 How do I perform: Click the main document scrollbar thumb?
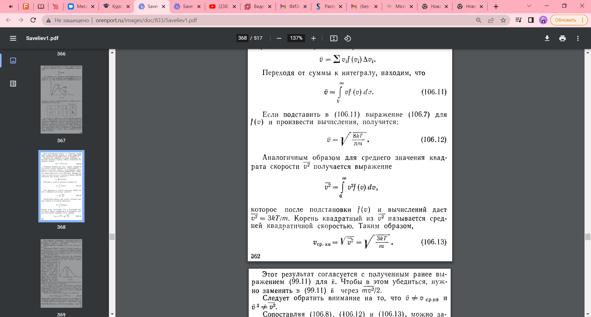click(x=588, y=237)
